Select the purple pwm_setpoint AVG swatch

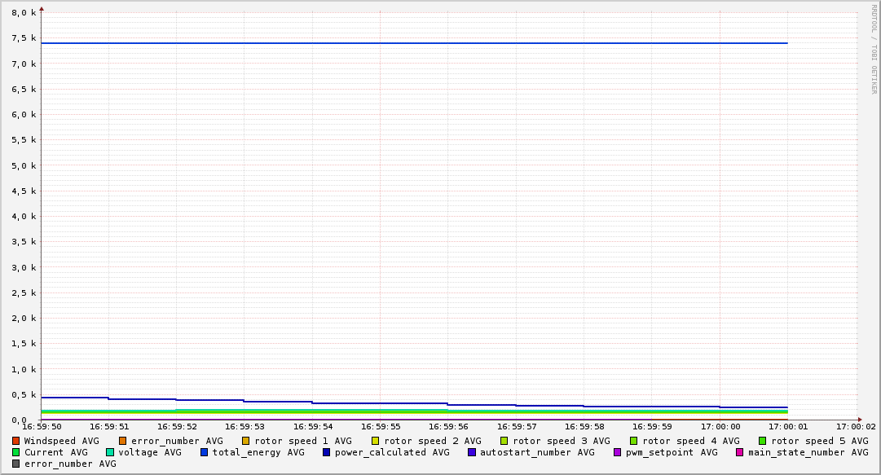pyautogui.click(x=617, y=452)
